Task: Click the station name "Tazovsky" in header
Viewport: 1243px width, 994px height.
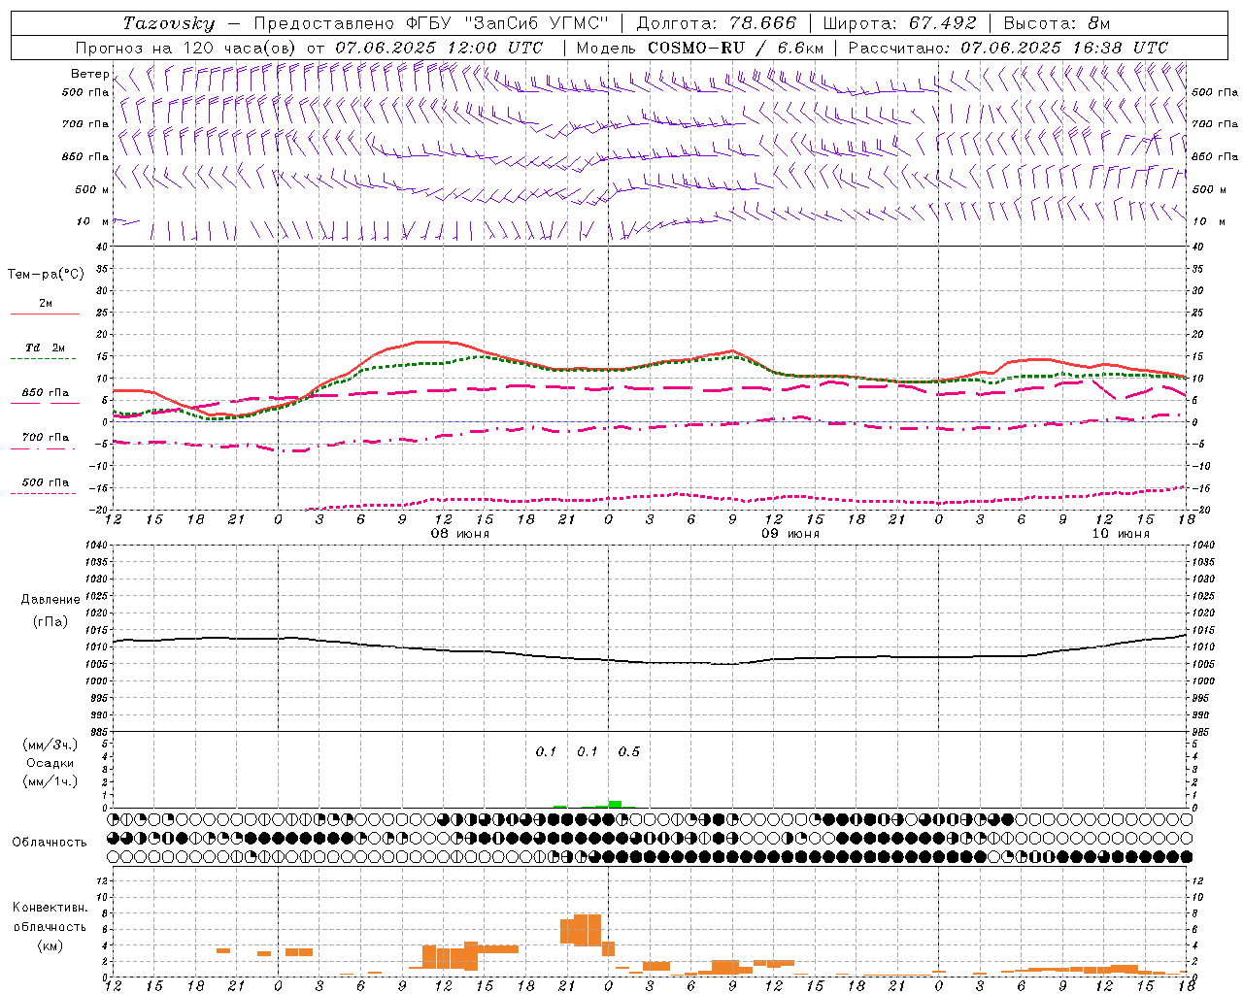Action: pyautogui.click(x=168, y=23)
